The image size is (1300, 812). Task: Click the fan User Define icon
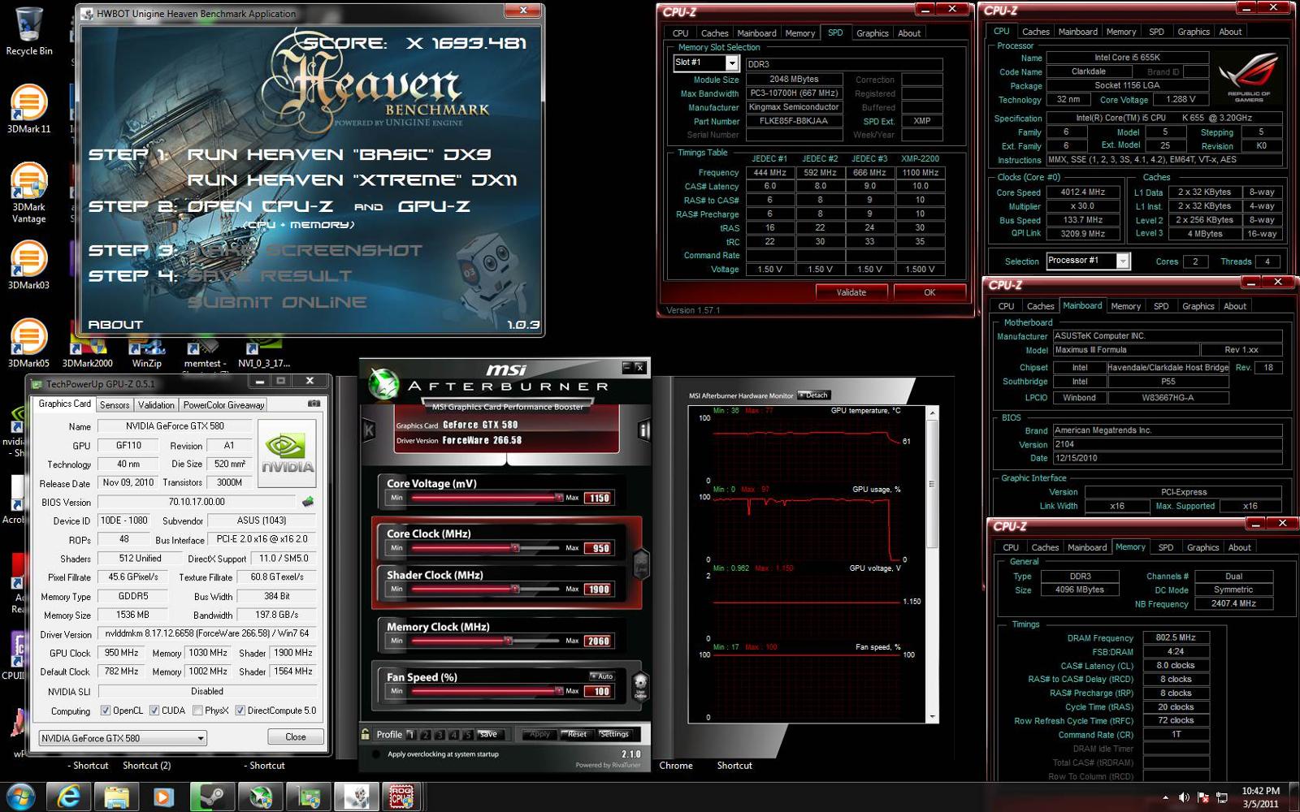tap(640, 687)
